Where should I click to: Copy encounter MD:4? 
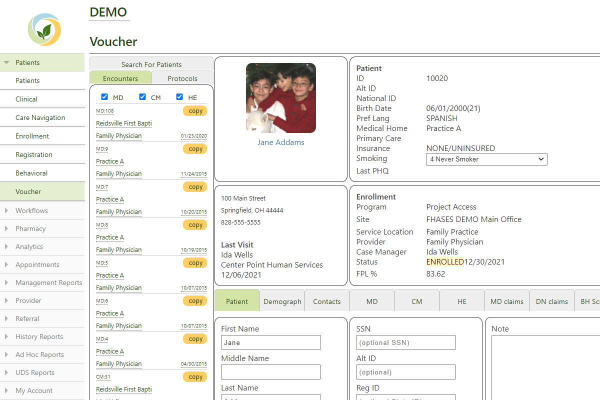pos(195,339)
